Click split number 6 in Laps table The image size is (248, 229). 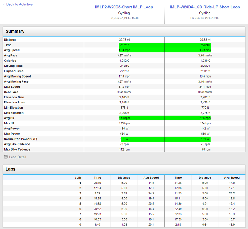(x=80, y=209)
